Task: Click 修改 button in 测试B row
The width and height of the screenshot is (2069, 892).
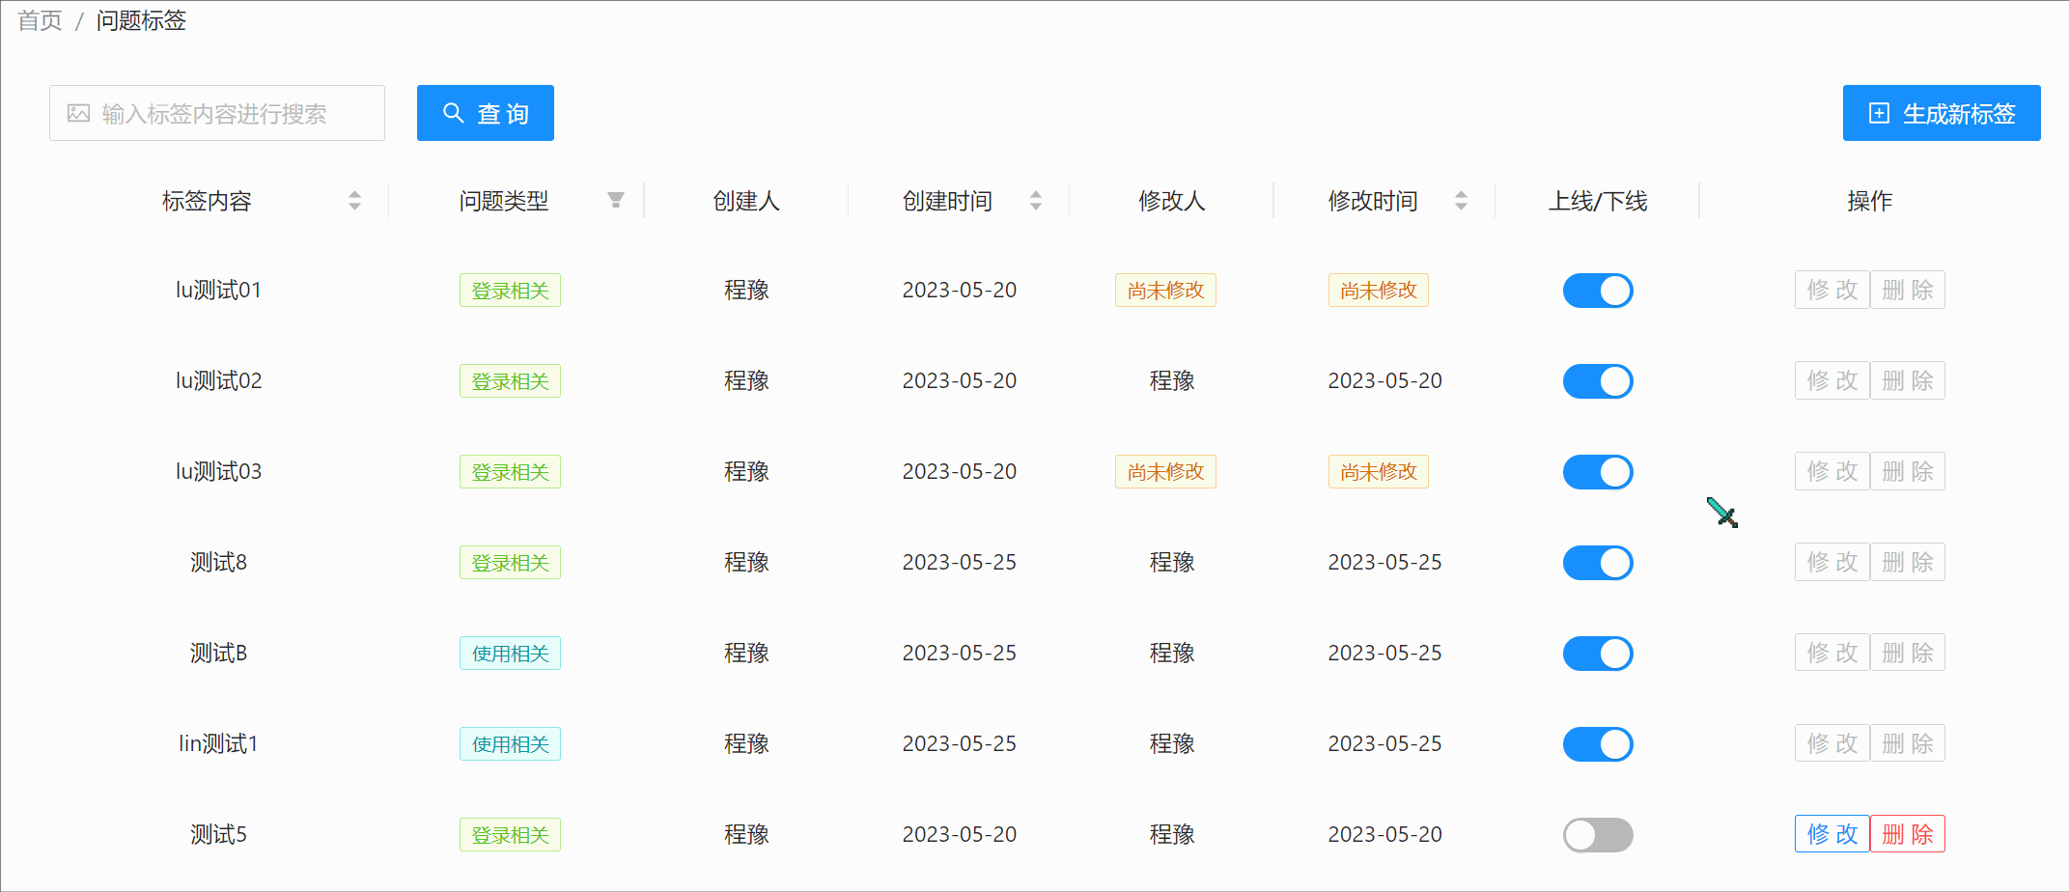Action: click(x=1832, y=653)
